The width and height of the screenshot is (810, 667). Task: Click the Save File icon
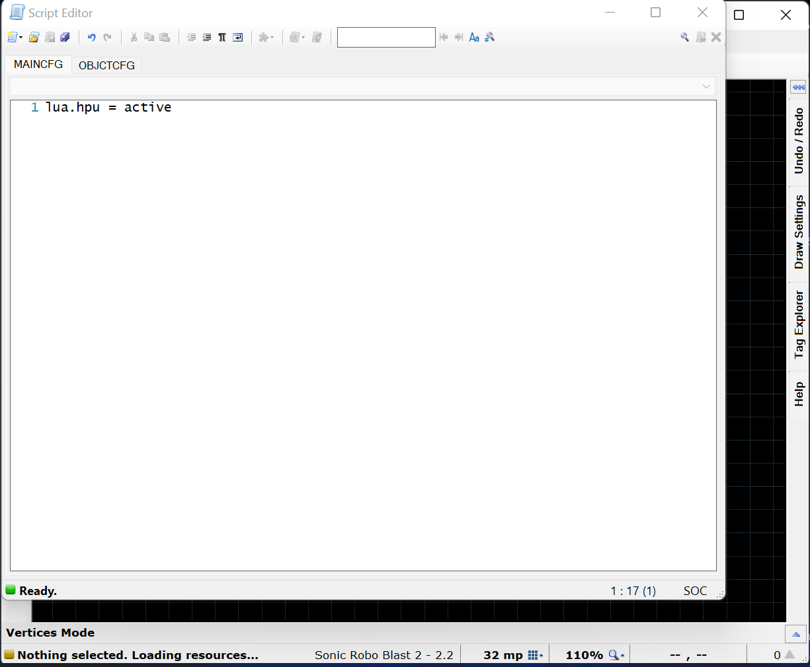(x=50, y=38)
